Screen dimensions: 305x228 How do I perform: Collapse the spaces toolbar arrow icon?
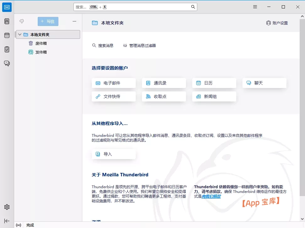point(7,221)
